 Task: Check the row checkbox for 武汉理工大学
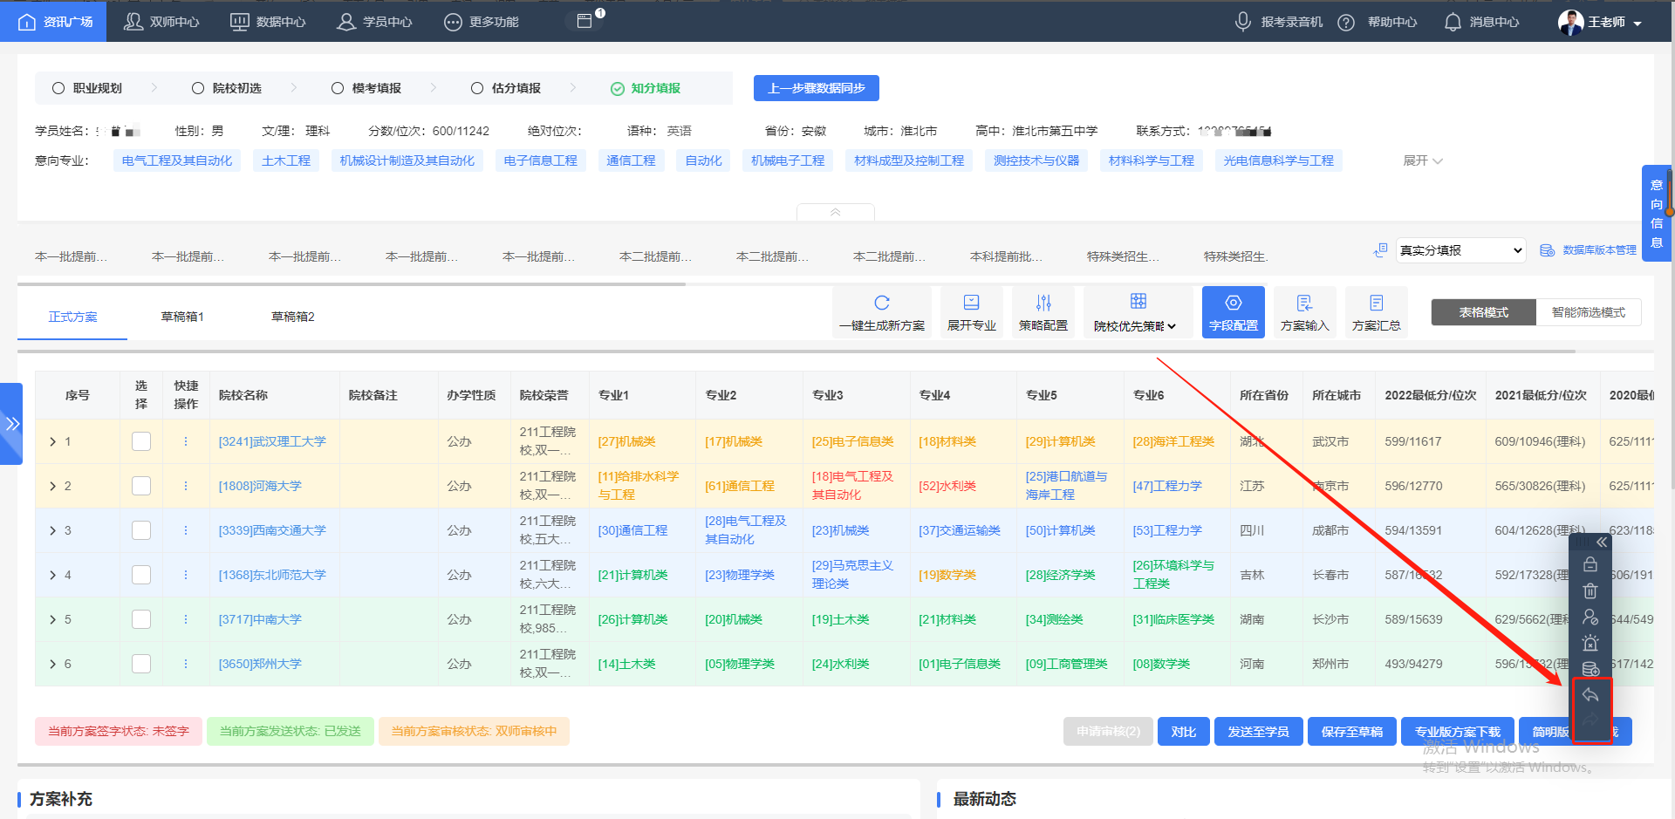click(141, 441)
